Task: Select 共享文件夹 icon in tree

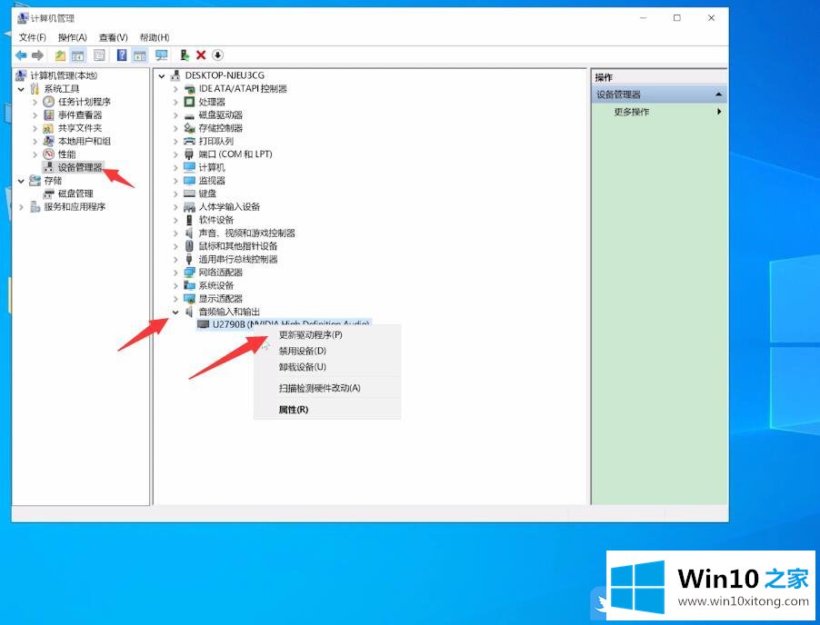Action: 48,127
